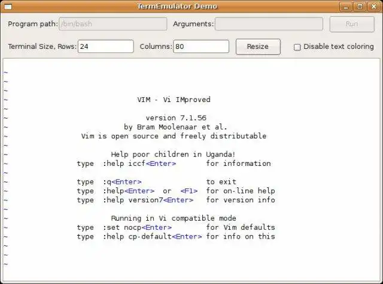This screenshot has height=284, width=383.
Task: Click the greyed-out Run button
Action: [x=352, y=24]
